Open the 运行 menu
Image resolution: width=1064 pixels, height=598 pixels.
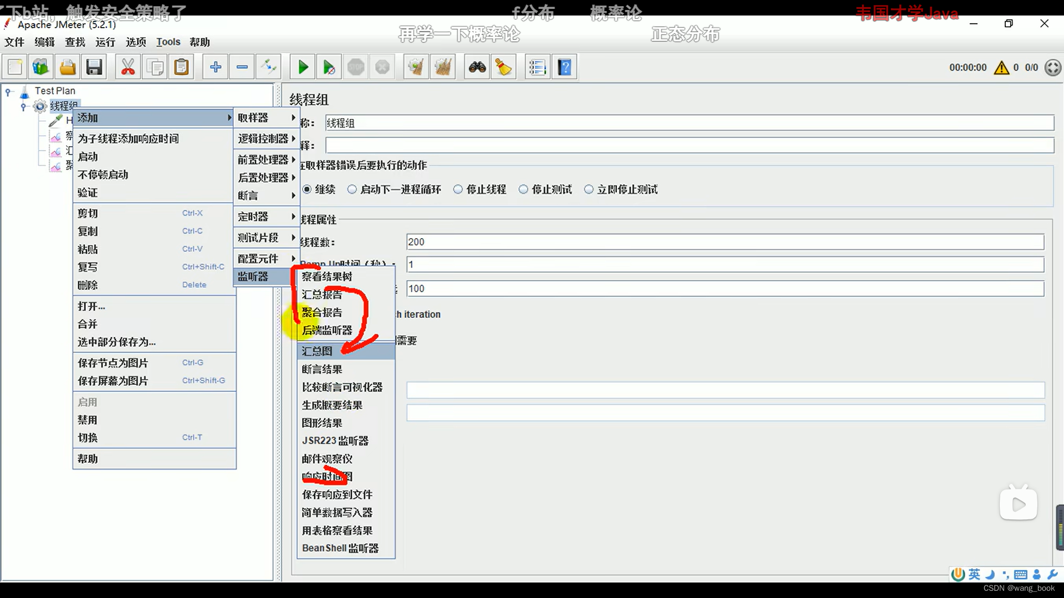pyautogui.click(x=105, y=42)
